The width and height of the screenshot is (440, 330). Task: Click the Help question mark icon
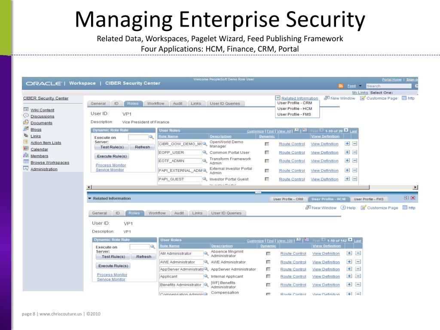pyautogui.click(x=343, y=208)
